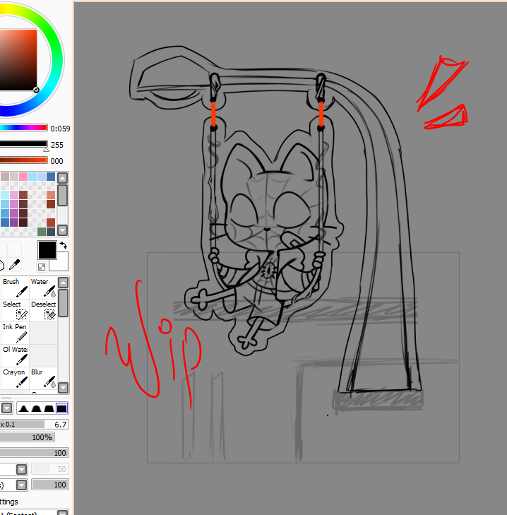This screenshot has width=507, height=515.
Task: Choose the sharpest peaked brush edge shape
Action: tap(23, 408)
